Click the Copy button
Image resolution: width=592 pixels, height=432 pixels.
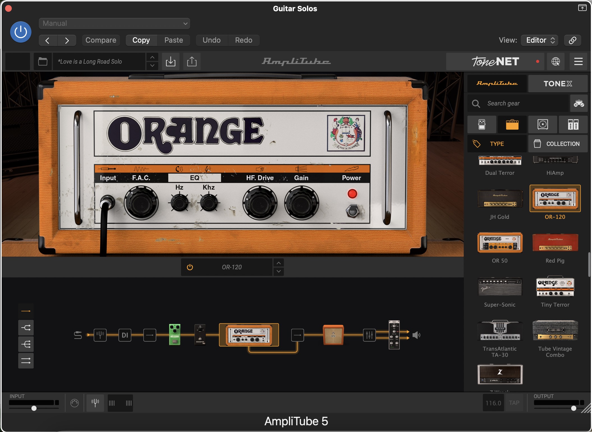tap(141, 40)
